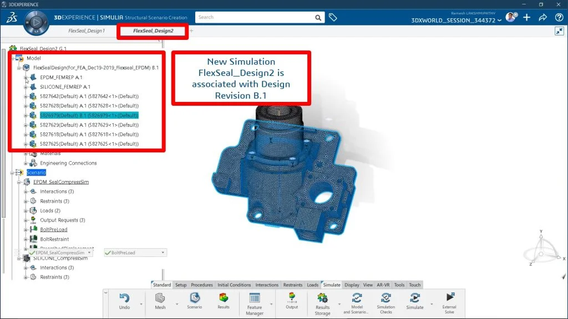Open the Help question mark icon
This screenshot has width=568, height=319.
[559, 17]
